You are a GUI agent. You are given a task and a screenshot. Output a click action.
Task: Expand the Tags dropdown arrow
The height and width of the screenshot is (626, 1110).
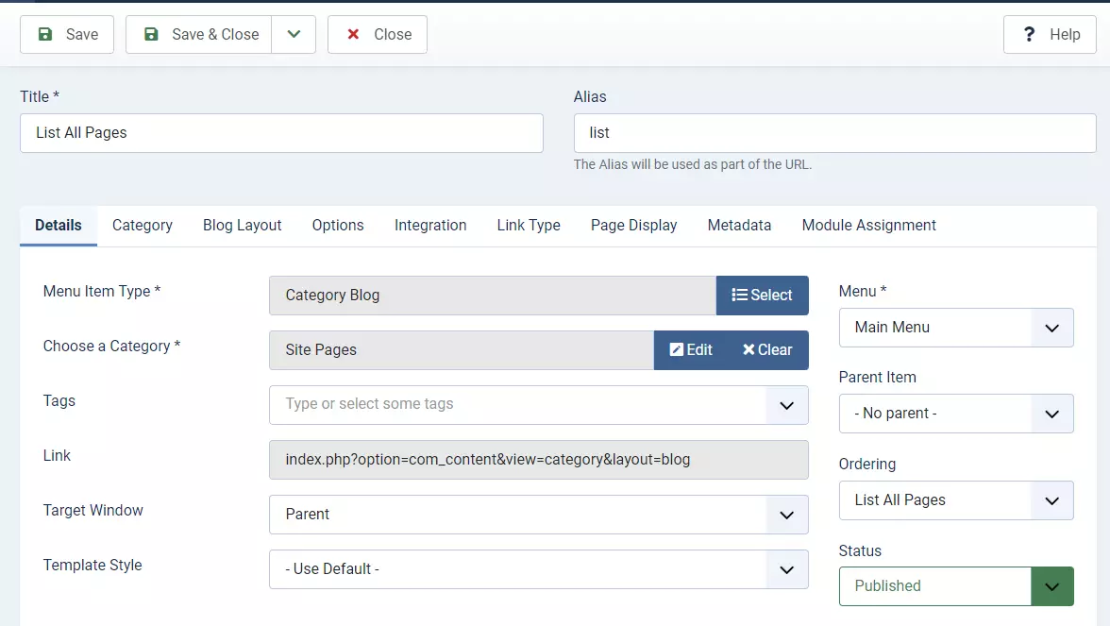786,405
